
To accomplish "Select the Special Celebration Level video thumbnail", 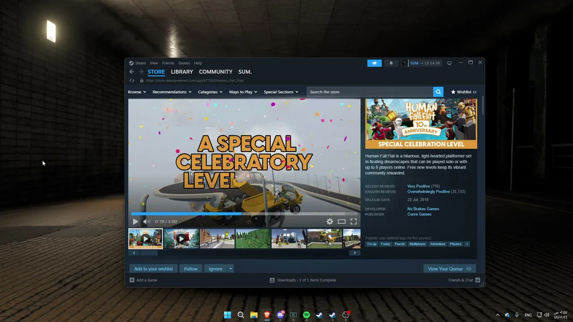I will (145, 239).
